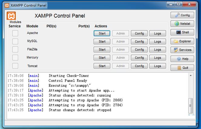
Task: Quit XAMPP using the door icon
Action: (182, 68)
